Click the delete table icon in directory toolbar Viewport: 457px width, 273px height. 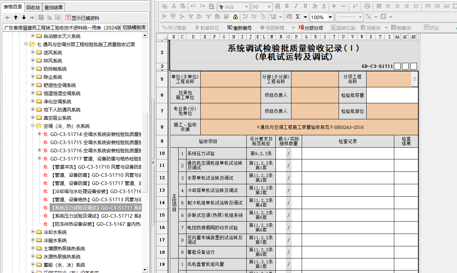pos(57,17)
